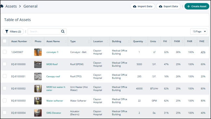Sort by Asset Number column arrows
Viewport: 211px width, 119px height.
pos(30,42)
